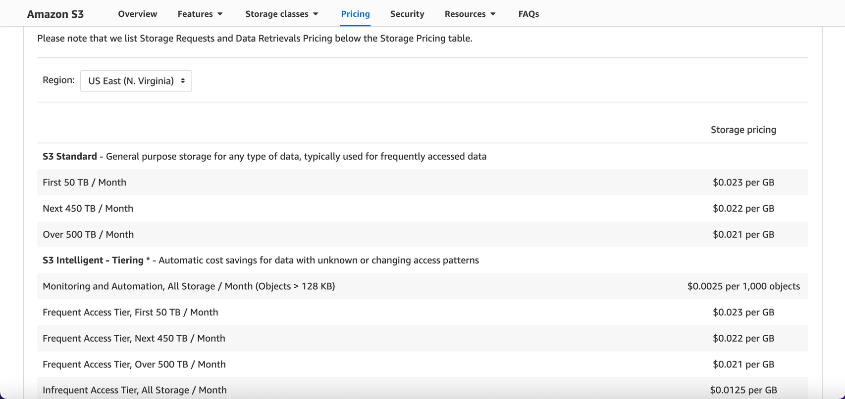Expand the Storage classes dropdown menu
This screenshot has height=399, width=845.
pos(282,14)
